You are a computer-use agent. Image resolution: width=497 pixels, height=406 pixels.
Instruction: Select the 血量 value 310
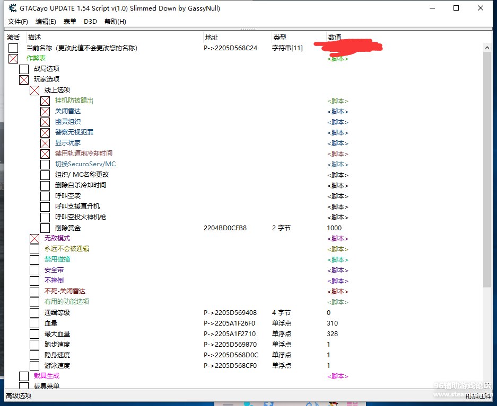pos(332,323)
